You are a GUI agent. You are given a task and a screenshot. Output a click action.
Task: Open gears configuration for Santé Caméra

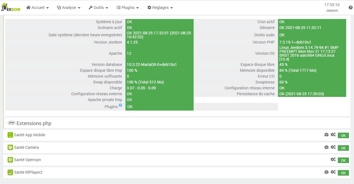point(333,147)
